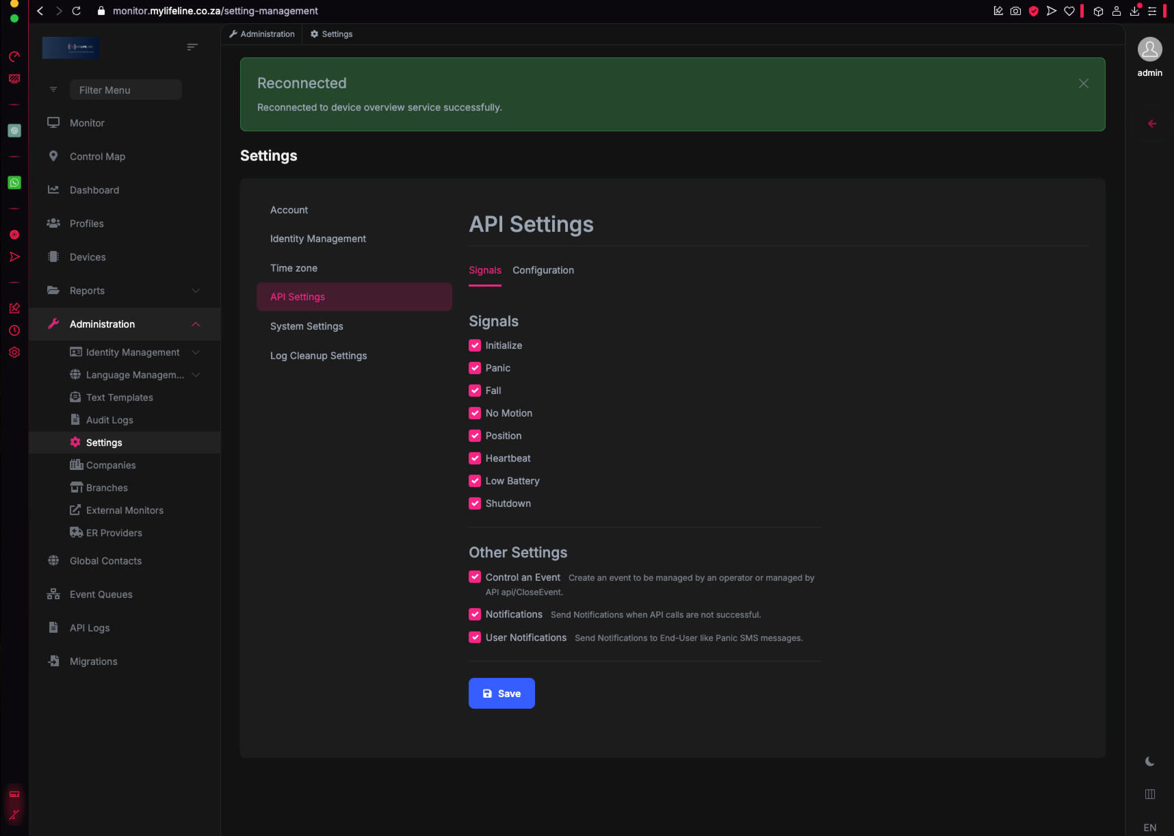The width and height of the screenshot is (1174, 836).
Task: Switch to the Configuration tab
Action: (543, 270)
